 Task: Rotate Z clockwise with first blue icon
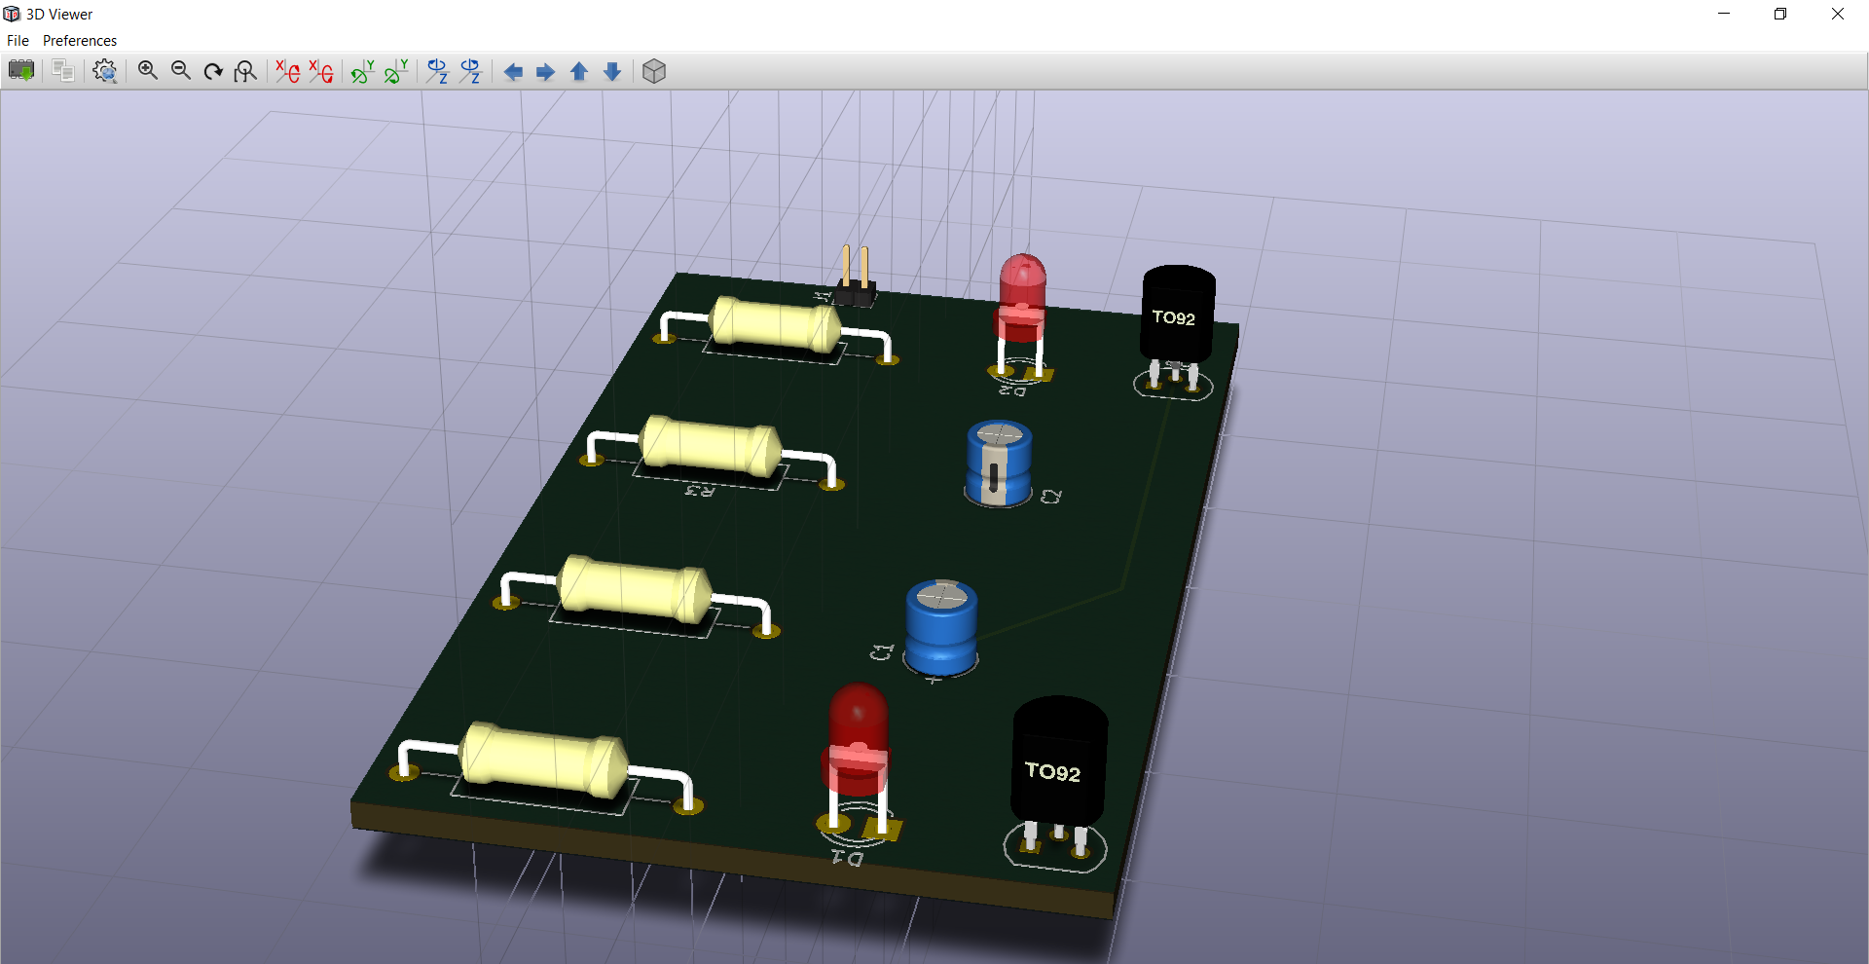(437, 71)
